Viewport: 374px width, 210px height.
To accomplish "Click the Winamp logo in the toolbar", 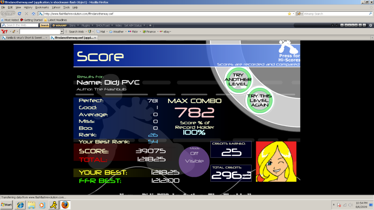I will tap(58, 26).
